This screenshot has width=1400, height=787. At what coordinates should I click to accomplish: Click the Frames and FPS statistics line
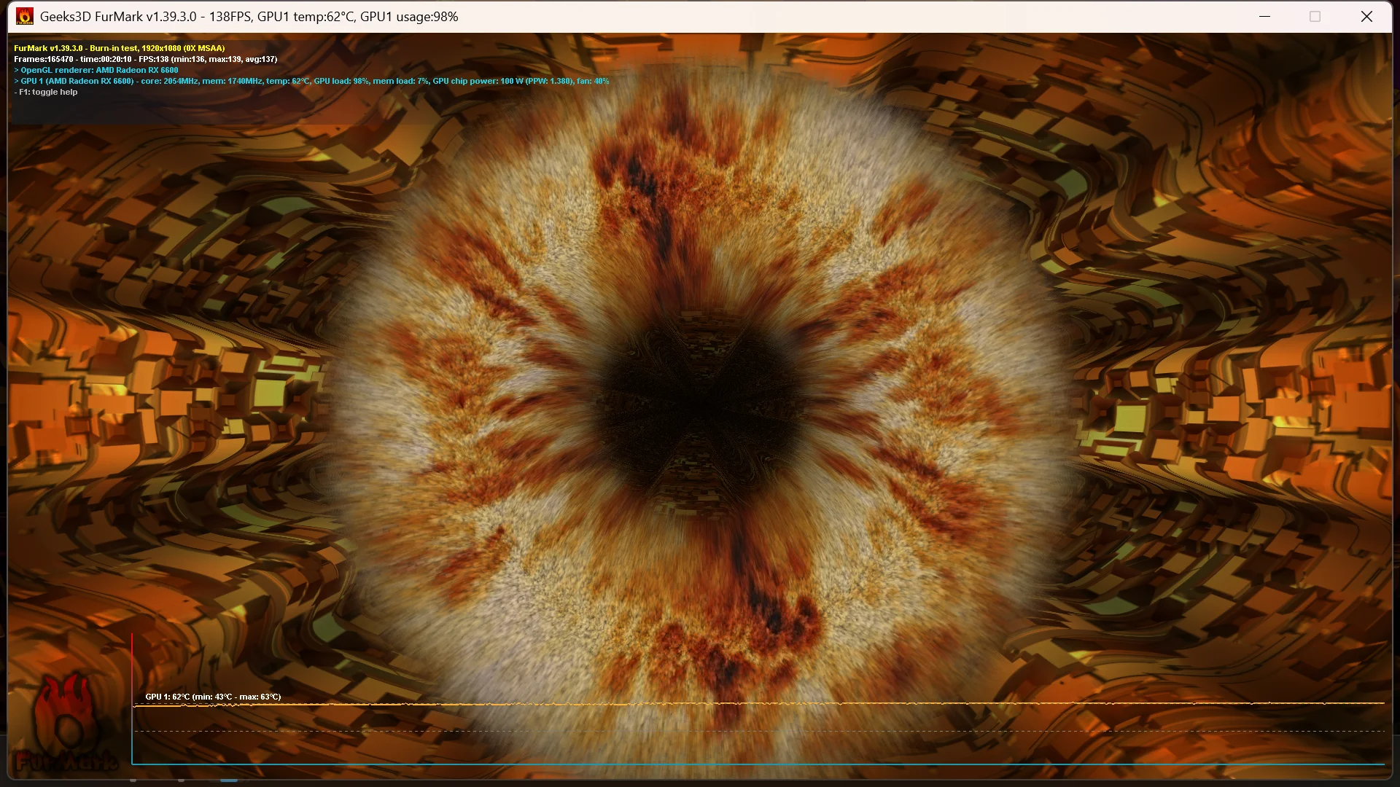coord(146,59)
